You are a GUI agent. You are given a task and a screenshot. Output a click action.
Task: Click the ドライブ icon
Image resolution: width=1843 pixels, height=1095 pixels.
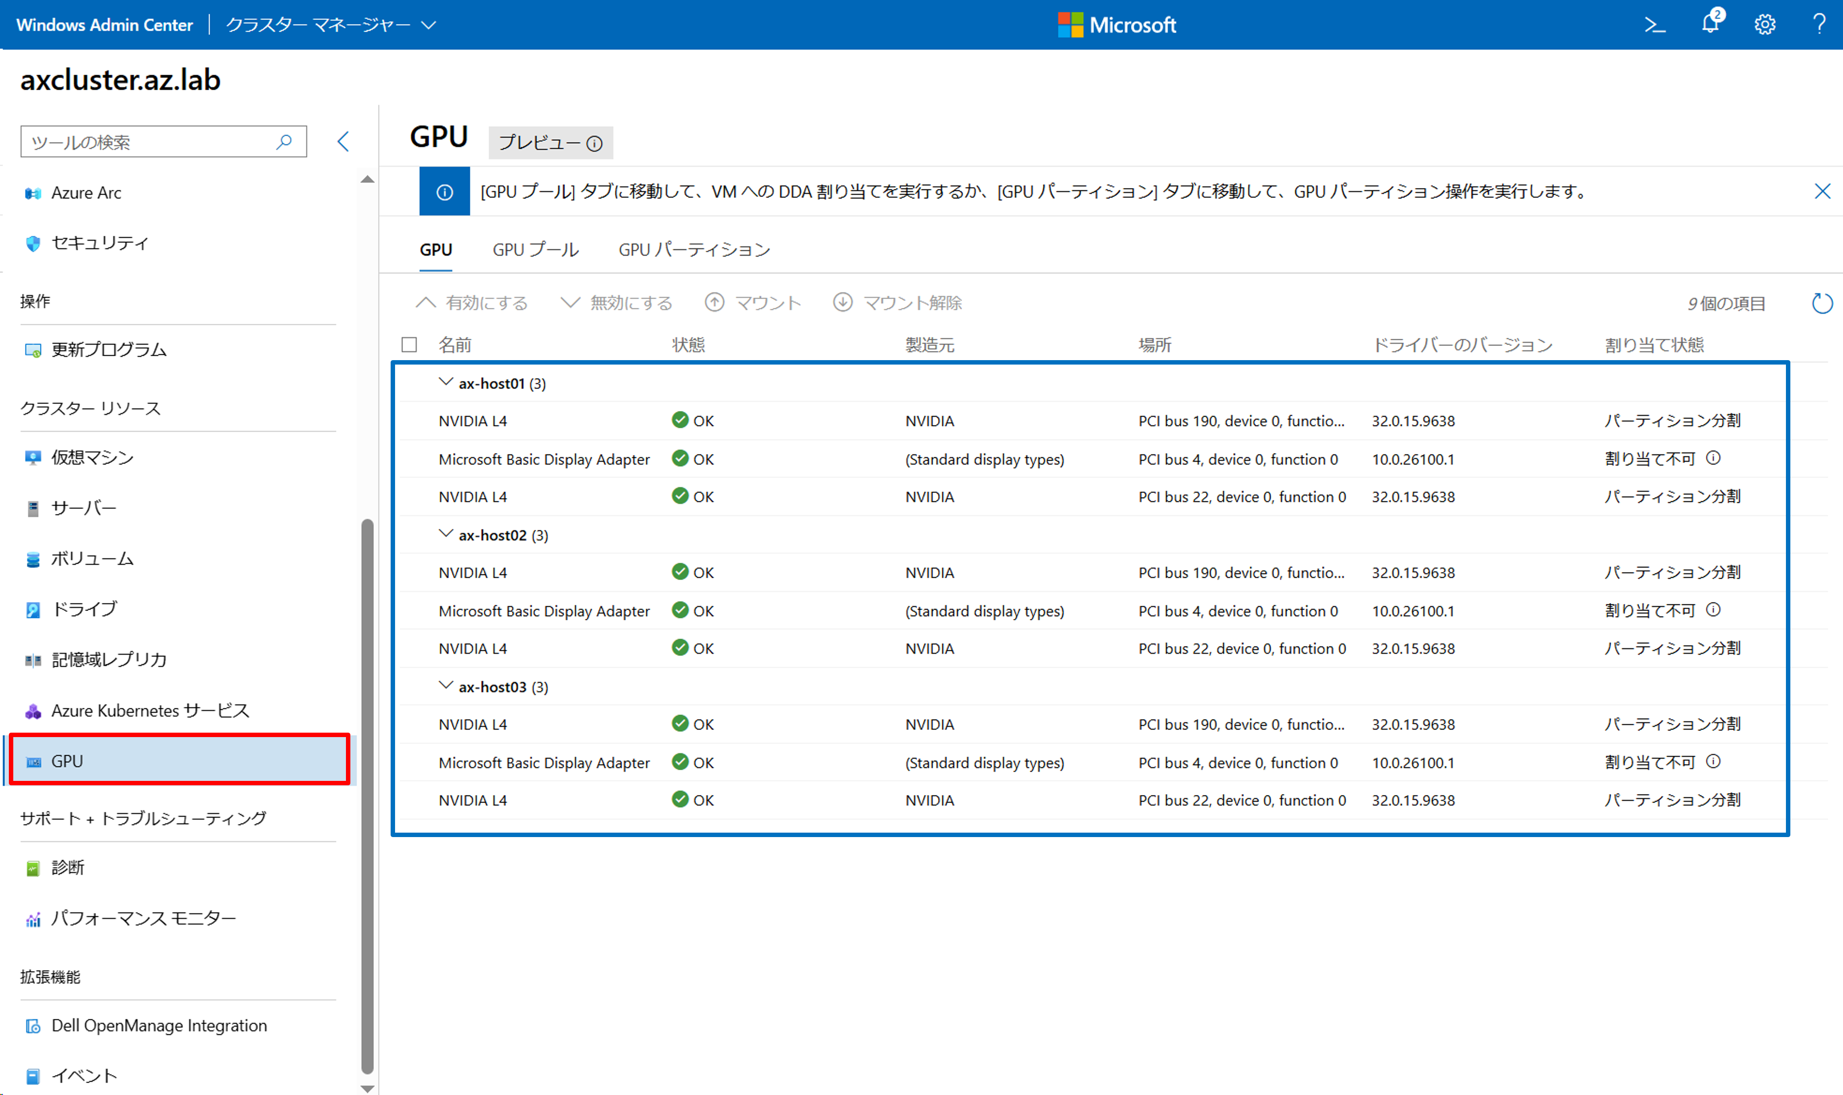tap(33, 610)
